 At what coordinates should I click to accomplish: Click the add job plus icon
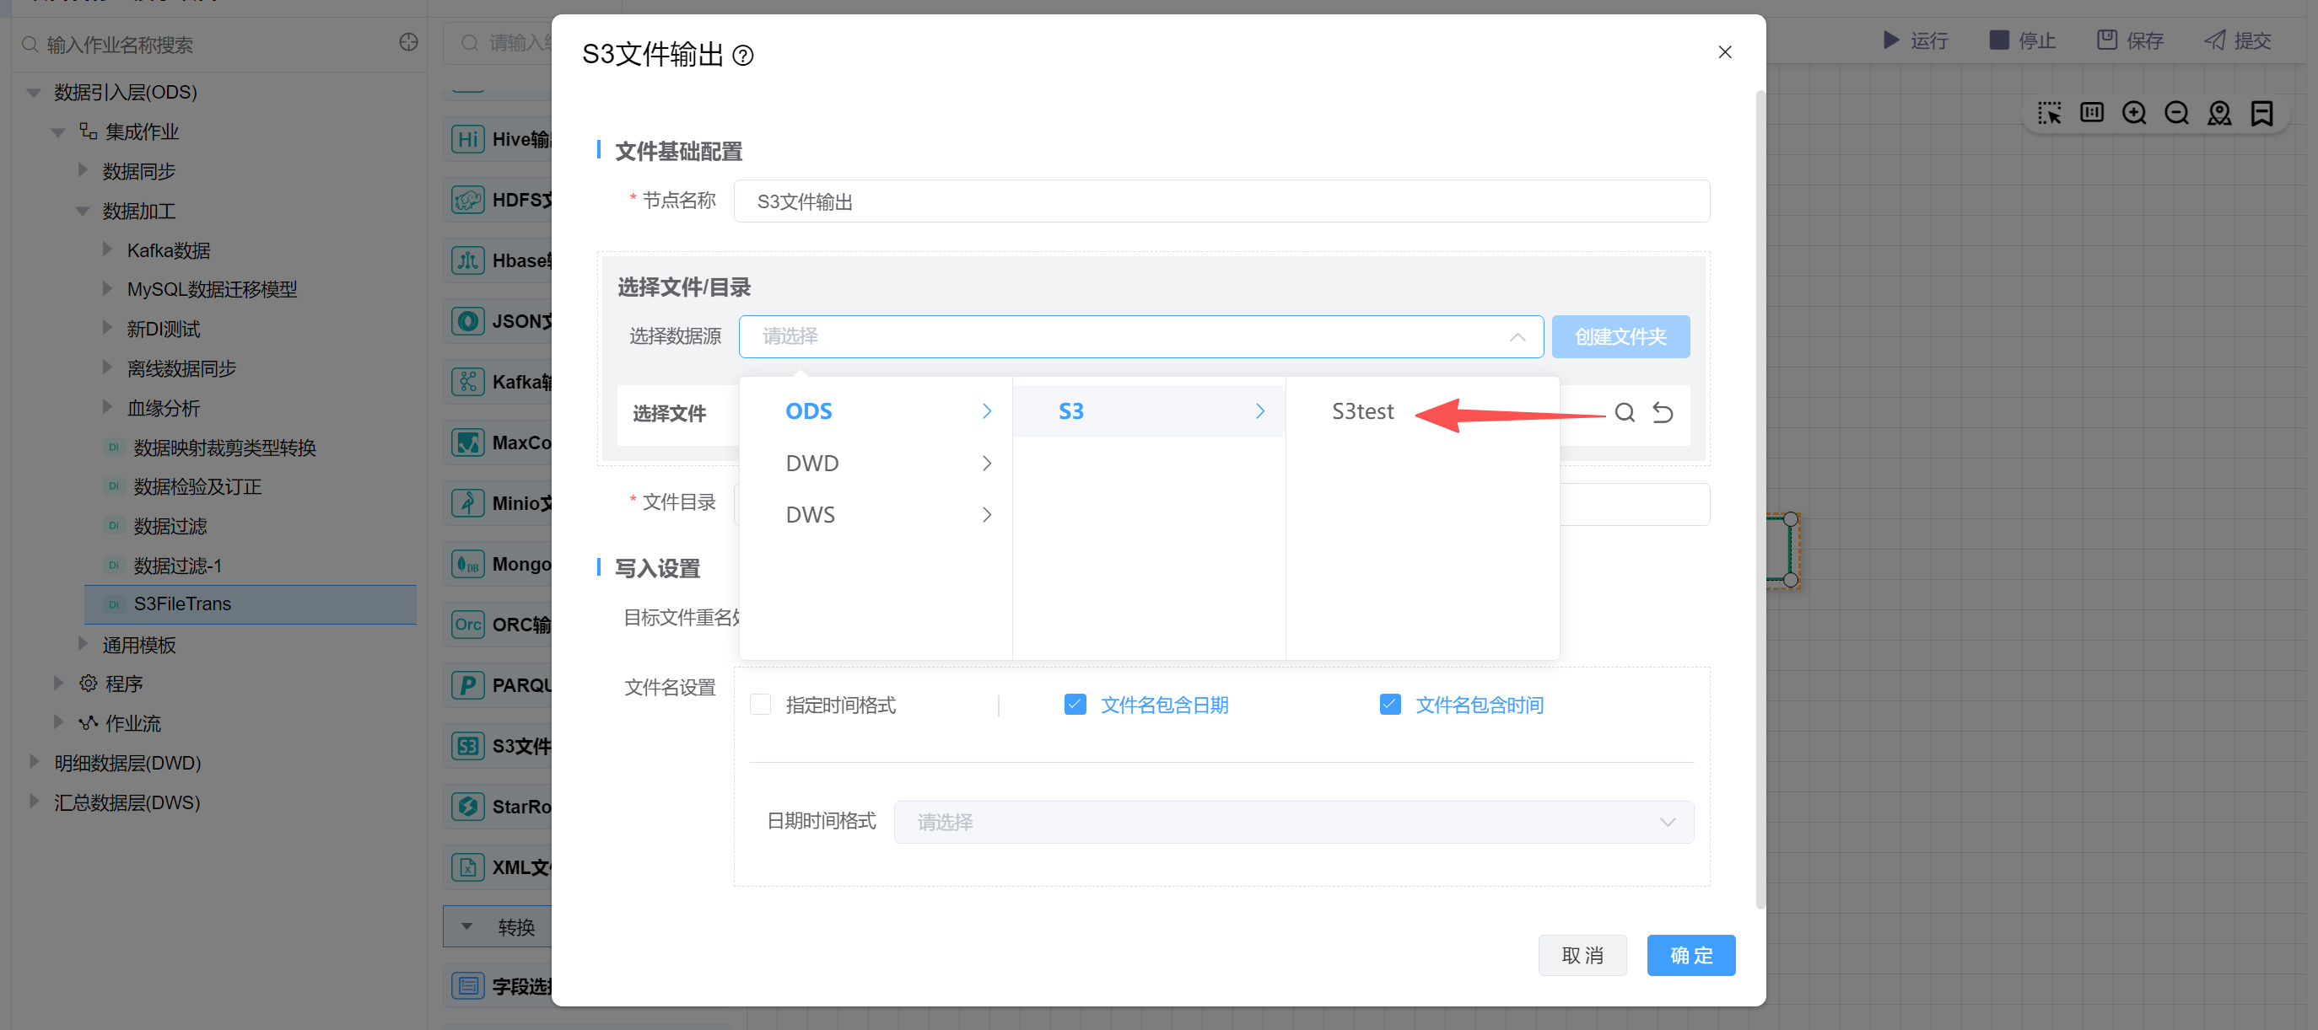(x=408, y=43)
